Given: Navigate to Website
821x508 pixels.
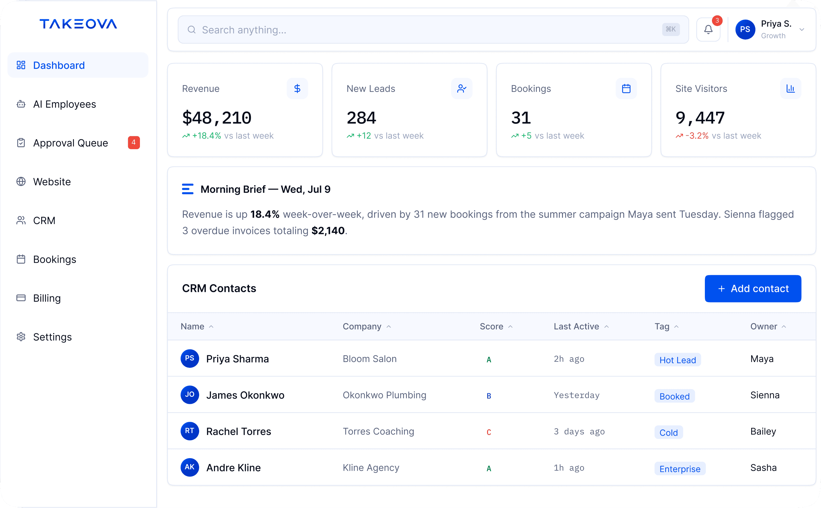Looking at the screenshot, I should click(78, 182).
